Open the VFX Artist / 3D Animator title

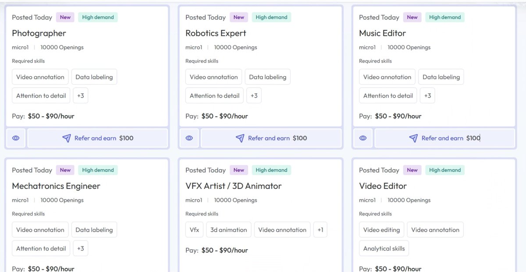coord(234,186)
